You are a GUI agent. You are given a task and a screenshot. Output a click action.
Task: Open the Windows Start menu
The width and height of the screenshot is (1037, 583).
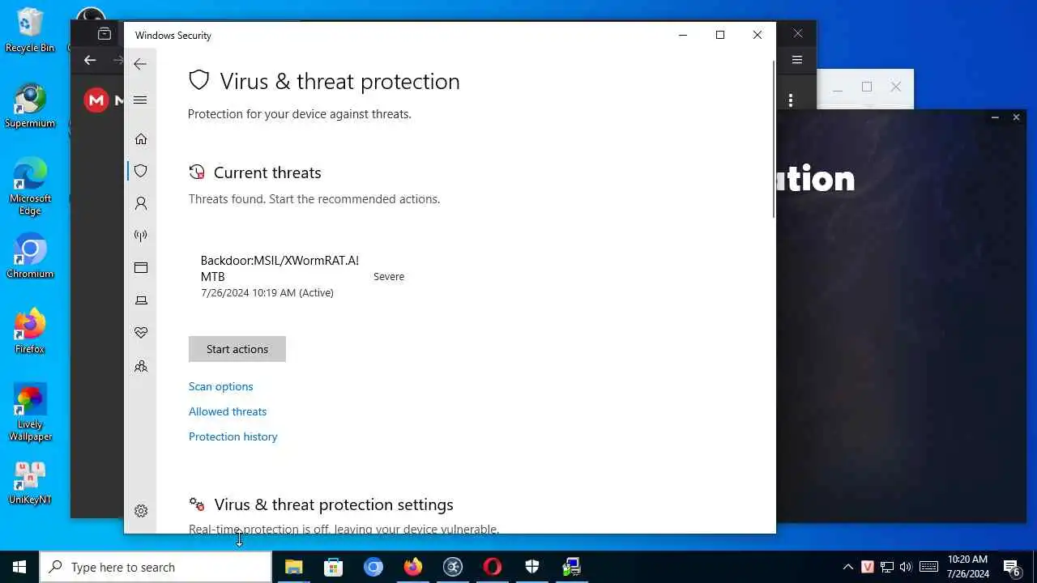tap(19, 567)
